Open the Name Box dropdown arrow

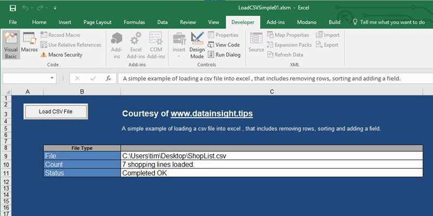[52, 78]
